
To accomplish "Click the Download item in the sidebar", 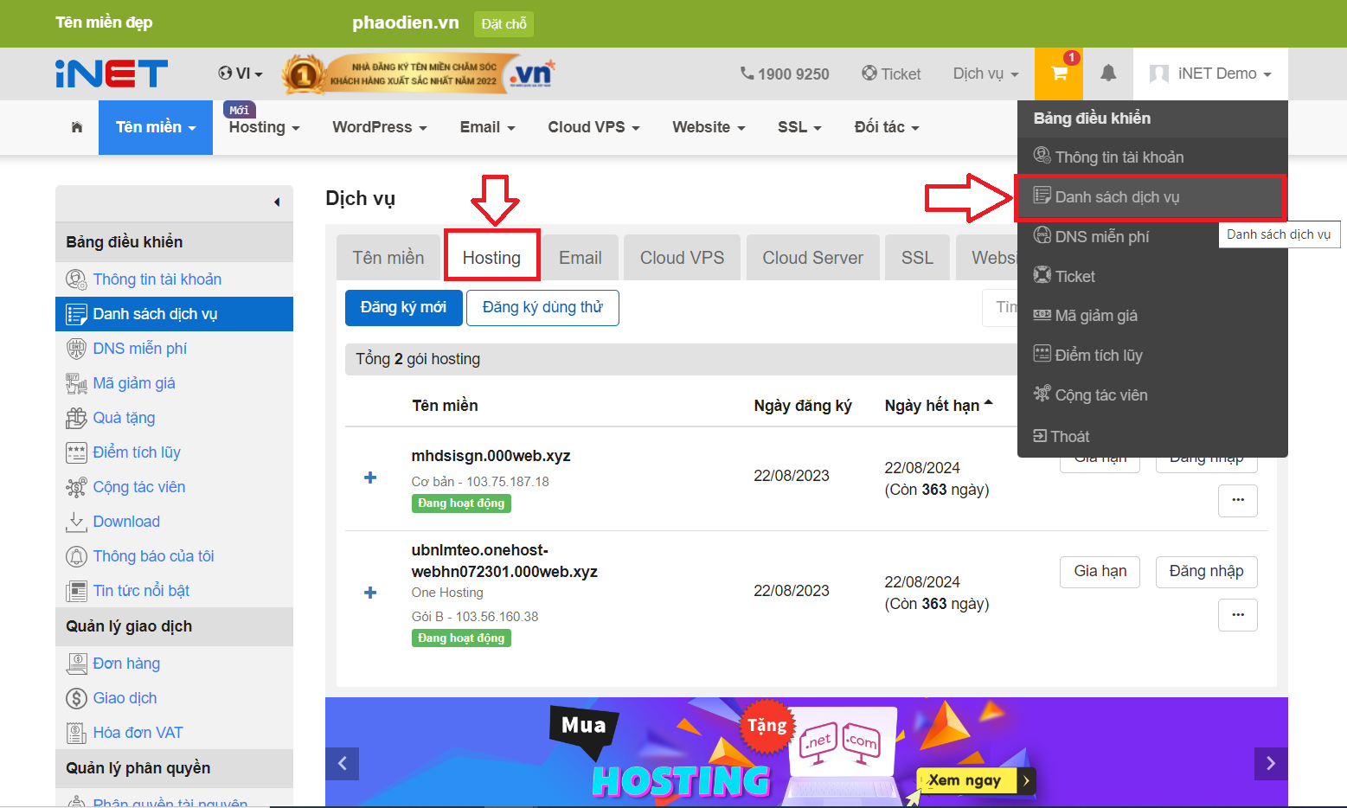I will coord(126,521).
